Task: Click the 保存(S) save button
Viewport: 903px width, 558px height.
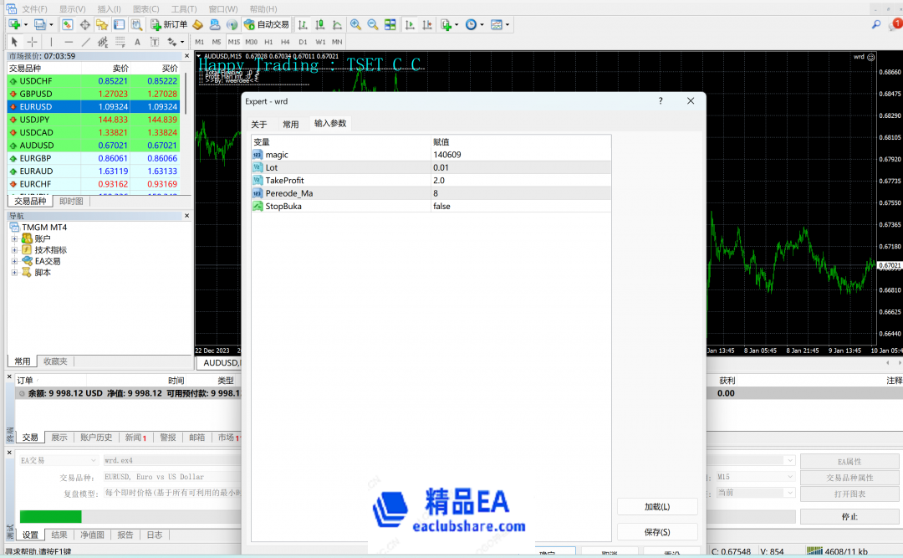Action: pos(656,532)
